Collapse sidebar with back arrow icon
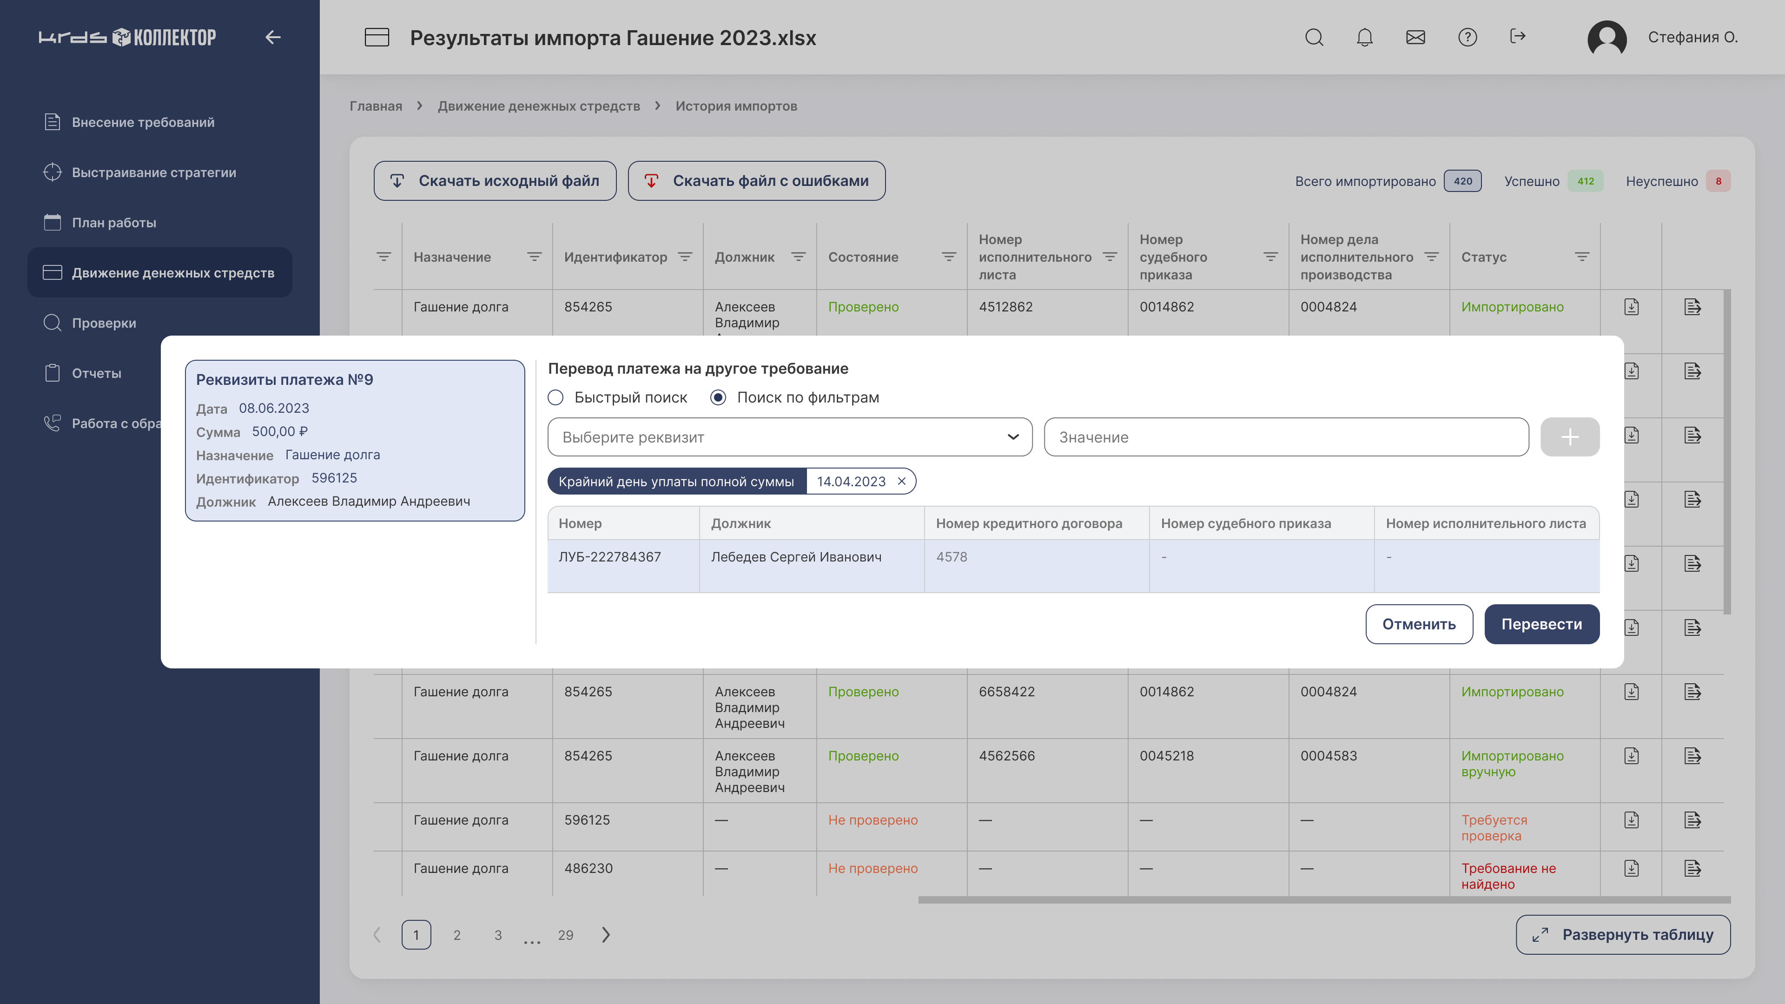1785x1004 pixels. coord(273,37)
